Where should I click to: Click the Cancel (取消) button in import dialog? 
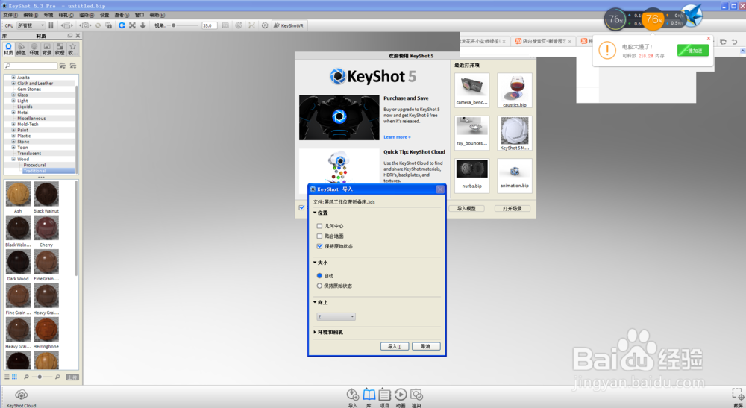[426, 346]
